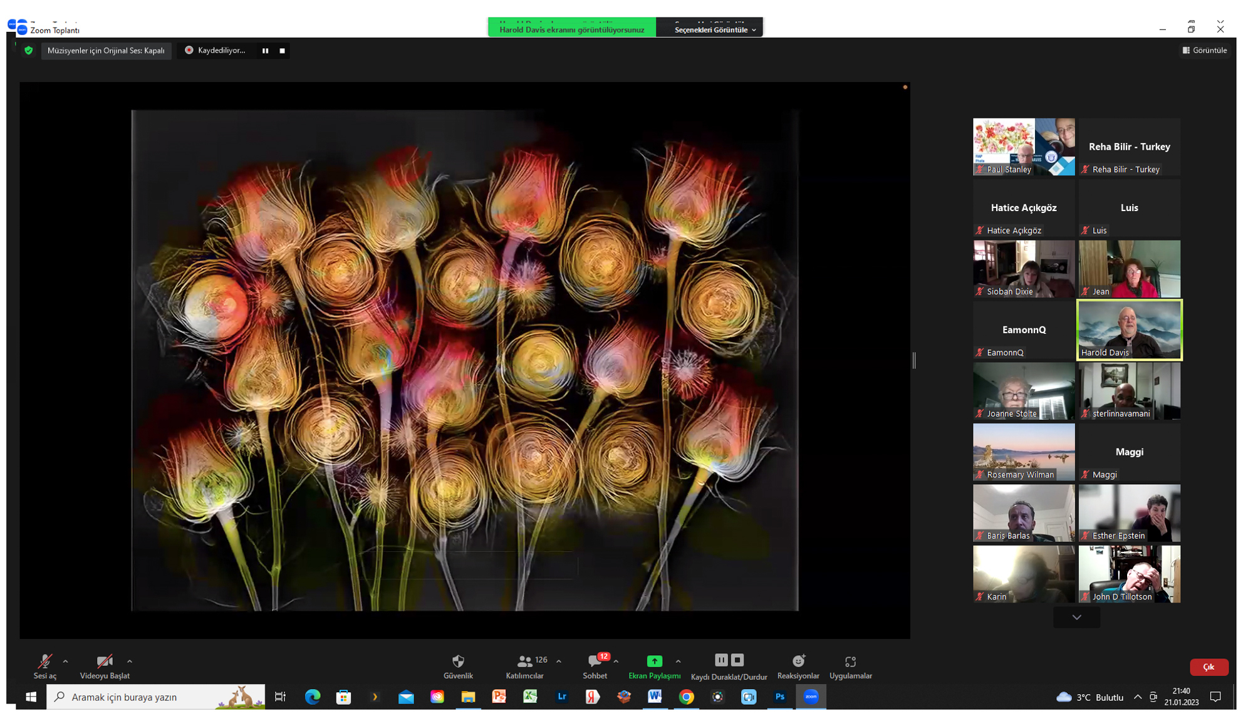Open audio options arrow beside Sesi aç
The image size is (1253, 721).
click(66, 661)
